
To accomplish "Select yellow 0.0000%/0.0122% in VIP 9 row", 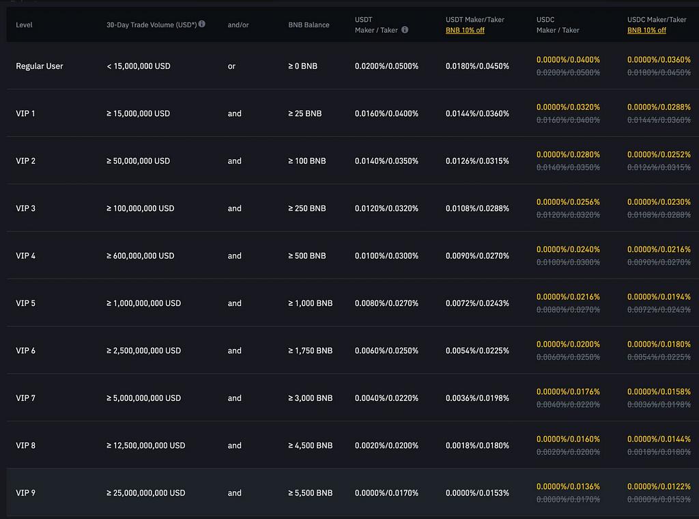I will (659, 486).
